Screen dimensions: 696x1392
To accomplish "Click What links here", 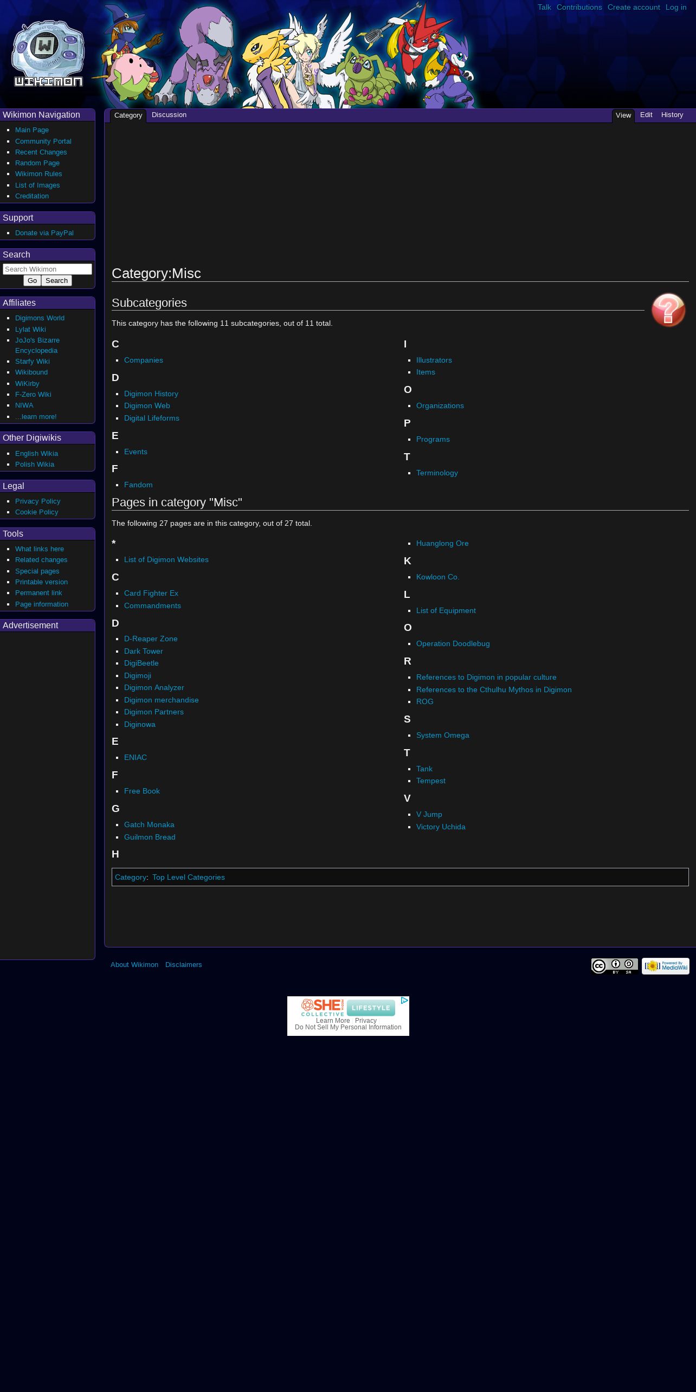I will click(40, 549).
